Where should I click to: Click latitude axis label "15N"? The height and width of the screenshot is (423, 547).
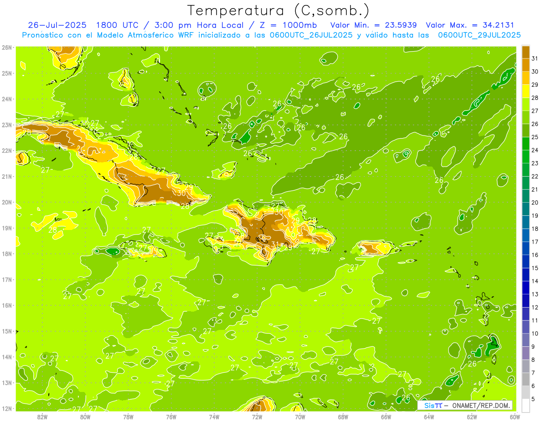[6, 331]
